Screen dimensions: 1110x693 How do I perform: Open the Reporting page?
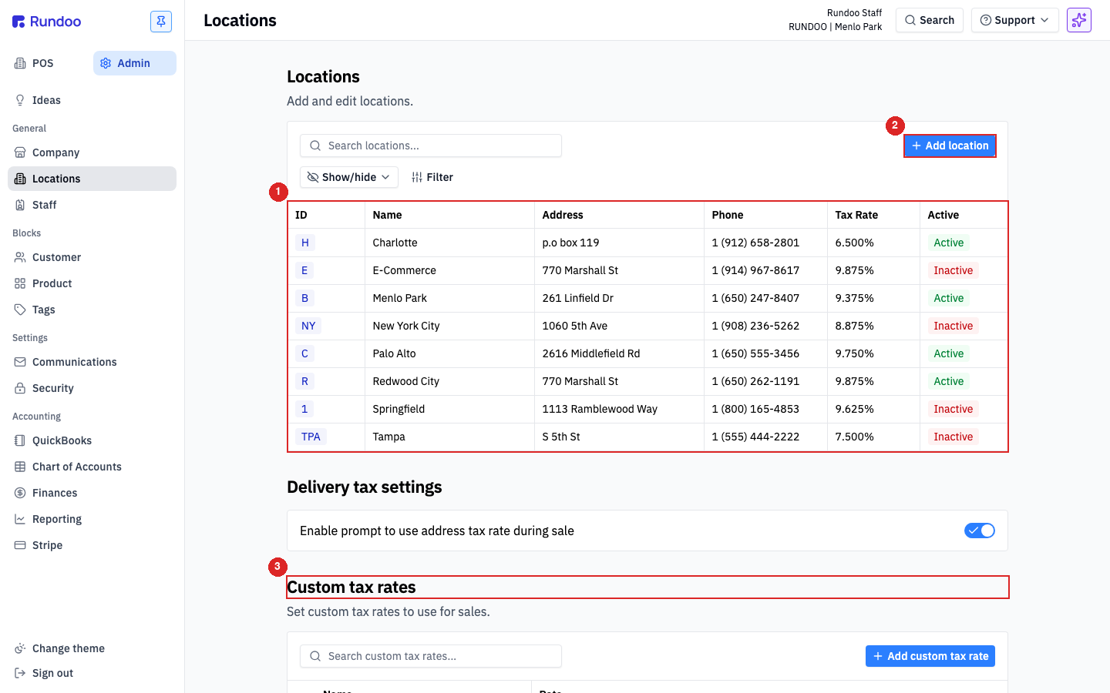tap(92, 519)
